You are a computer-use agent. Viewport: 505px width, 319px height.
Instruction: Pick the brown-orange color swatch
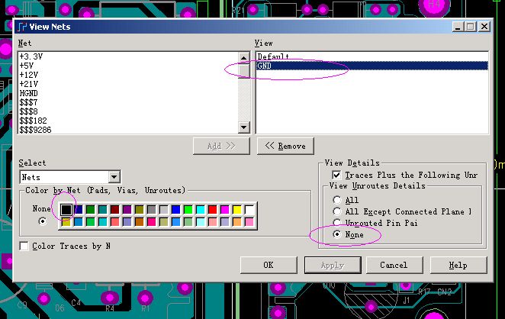pyautogui.click(x=140, y=221)
